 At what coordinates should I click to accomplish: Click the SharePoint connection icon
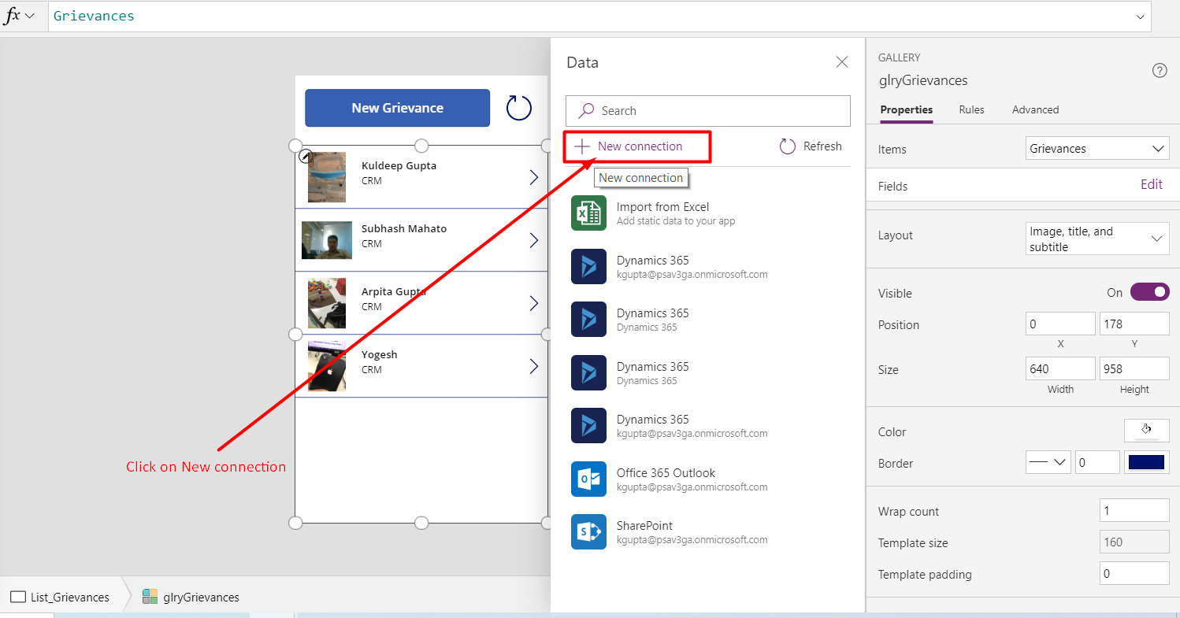[588, 532]
